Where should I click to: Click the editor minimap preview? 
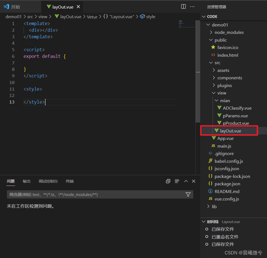187,24
